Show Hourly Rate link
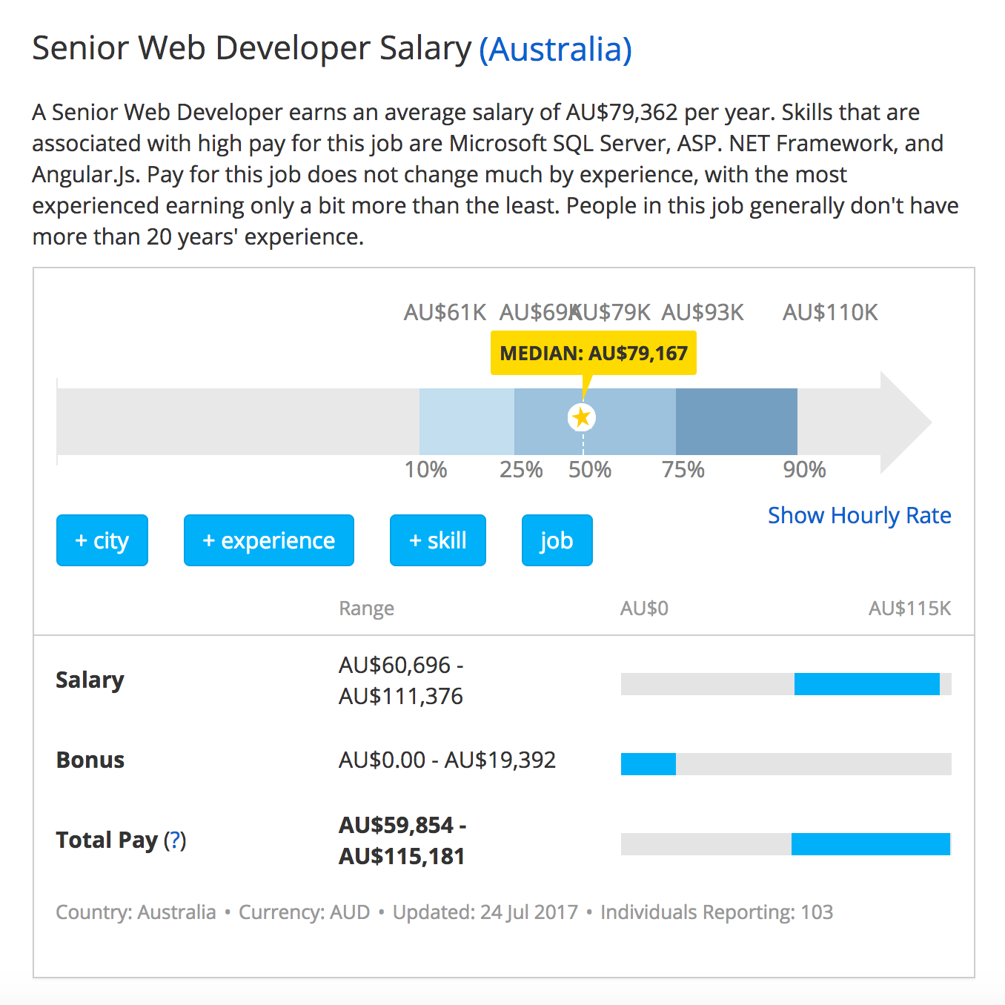 point(859,515)
